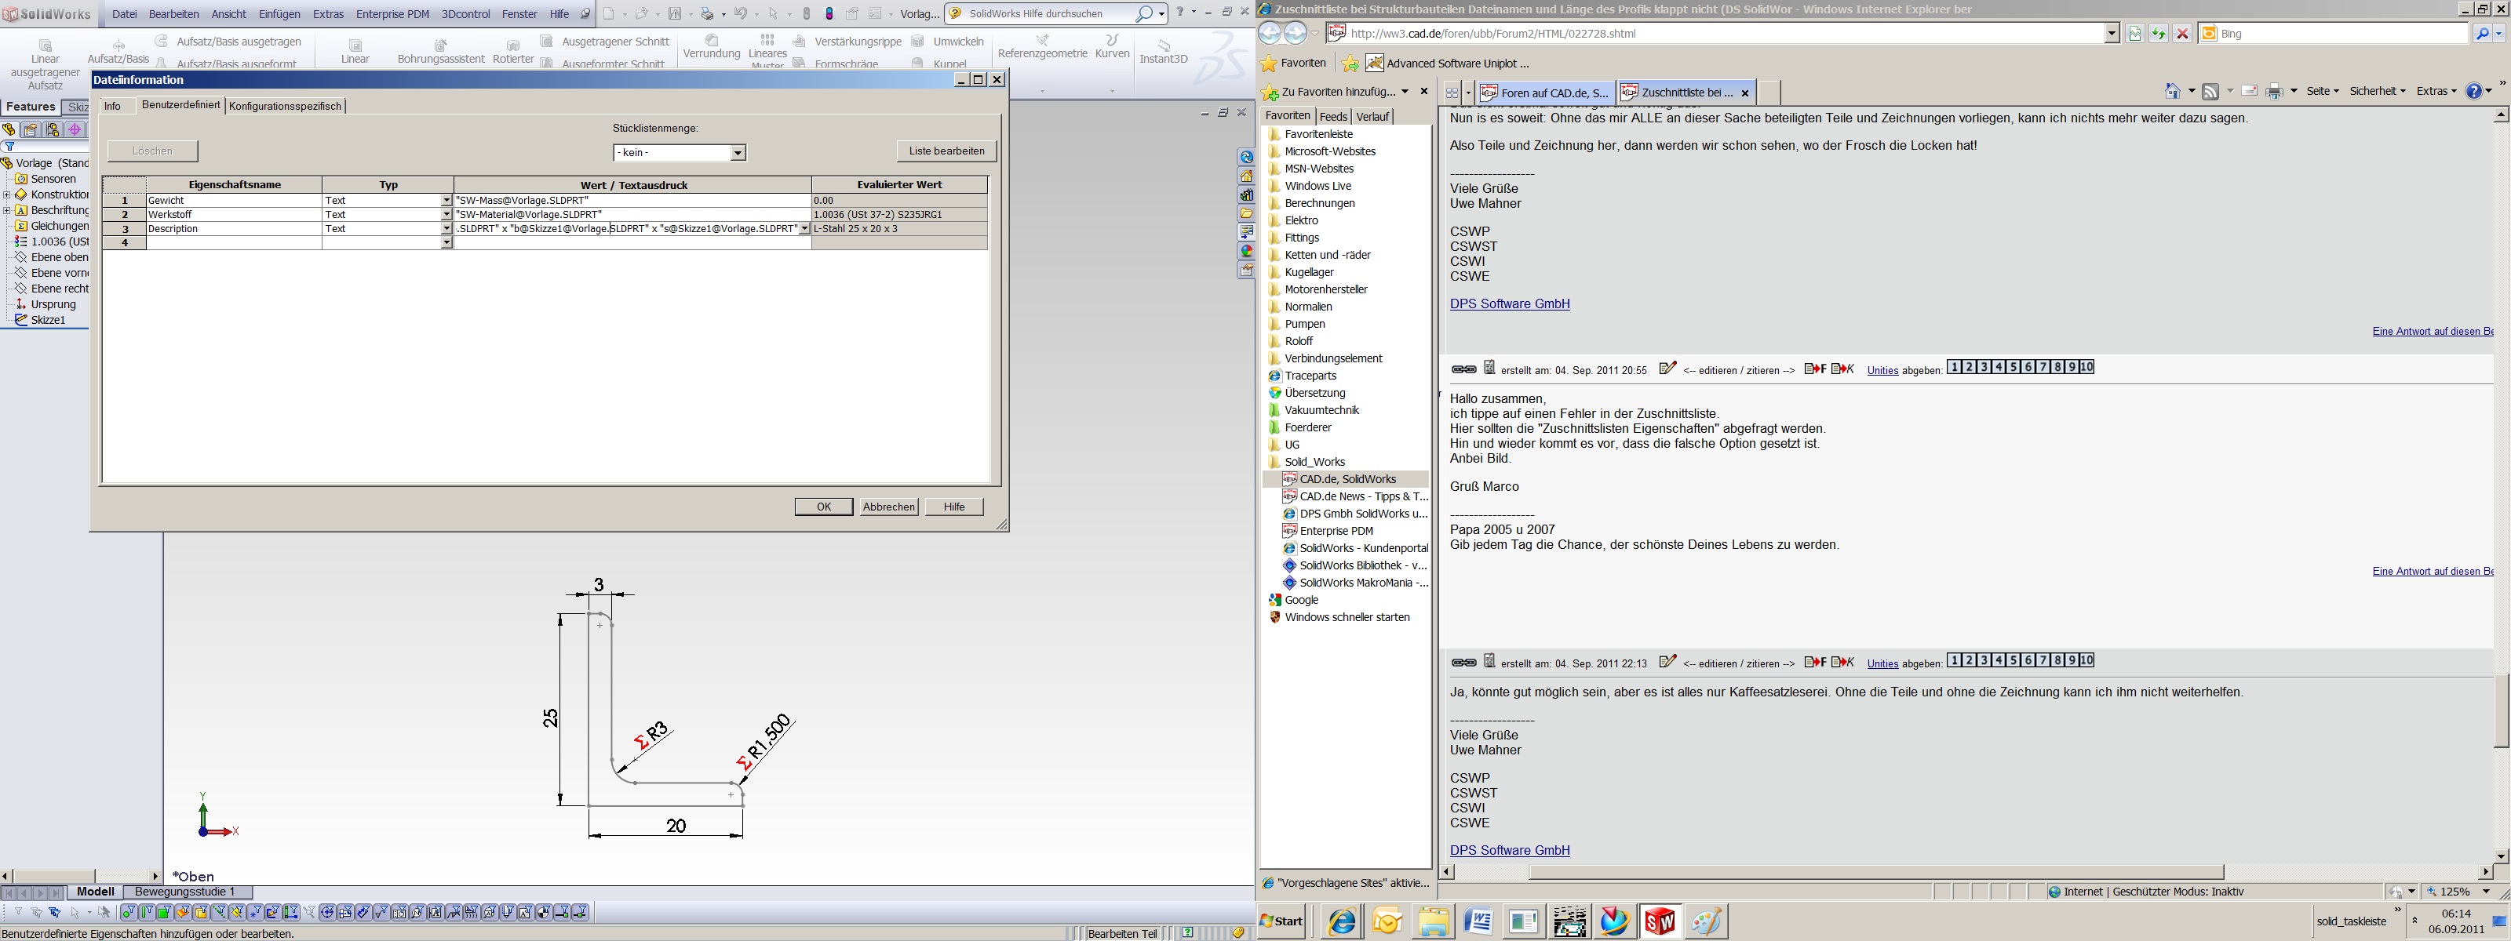This screenshot has height=941, width=2511.
Task: Open the Seite dropdown in Internet Explorer
Action: point(2323,91)
